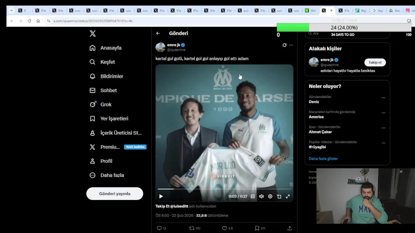415x233 pixels.
Task: Click Daha fazla göster link
Action: coord(323,159)
